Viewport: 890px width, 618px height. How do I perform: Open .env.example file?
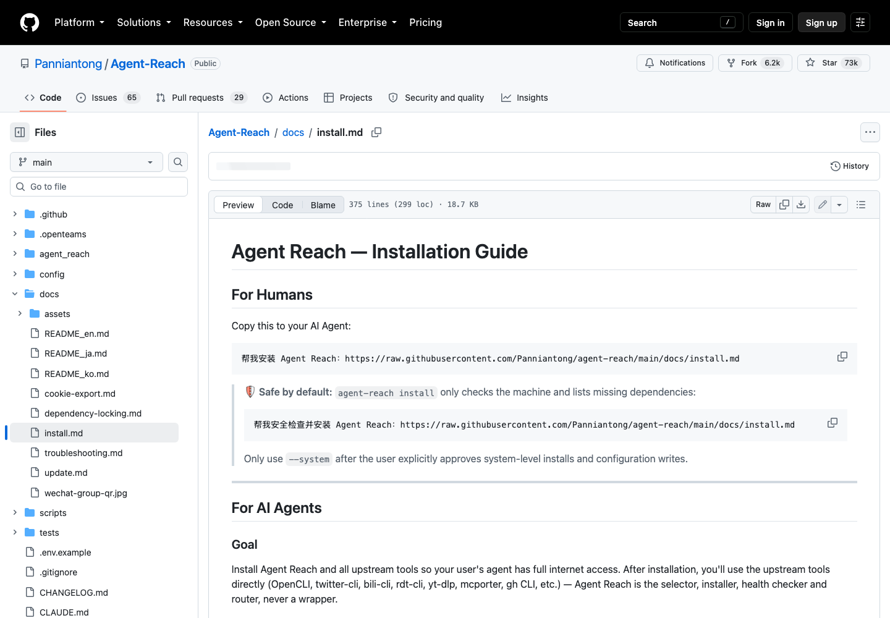tap(66, 552)
